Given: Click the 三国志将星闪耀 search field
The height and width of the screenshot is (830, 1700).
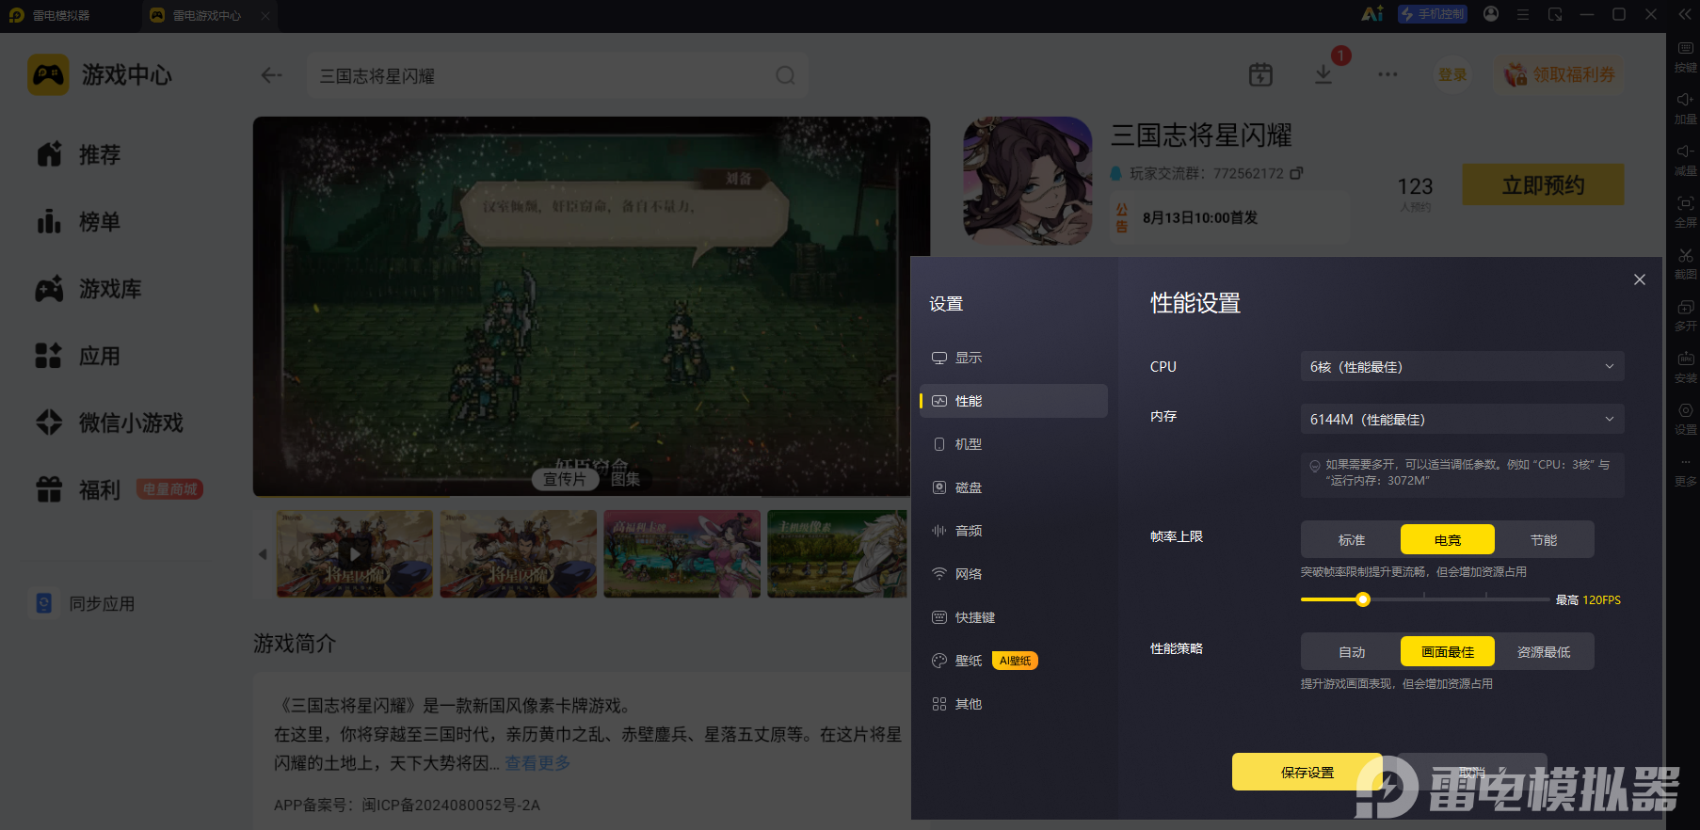Looking at the screenshot, I should tap(557, 75).
